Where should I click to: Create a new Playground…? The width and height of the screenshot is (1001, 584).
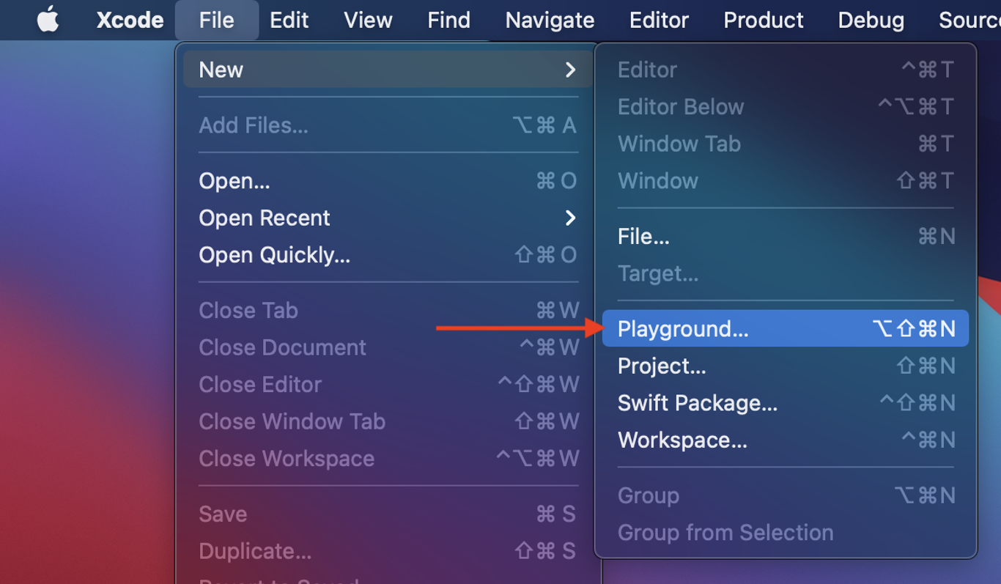pyautogui.click(x=786, y=328)
